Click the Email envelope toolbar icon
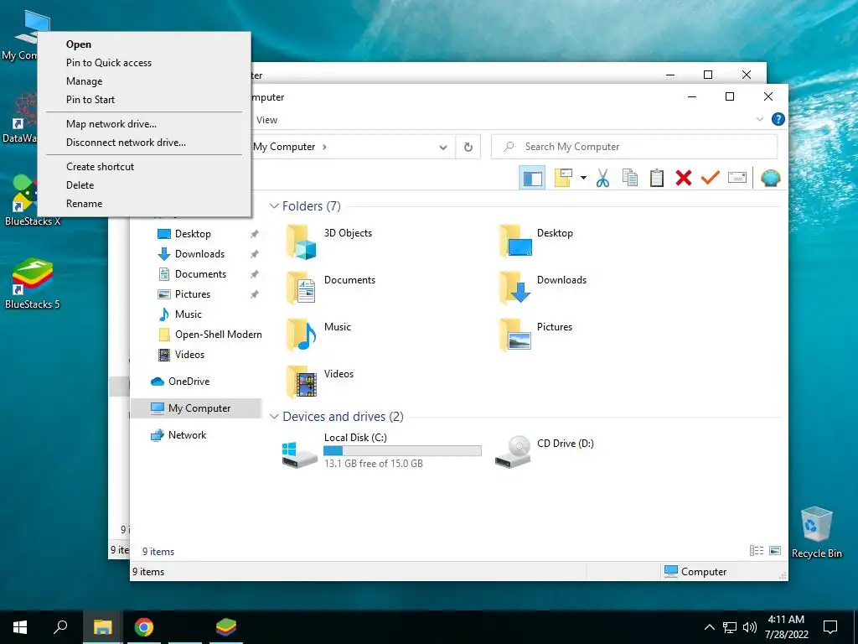Viewport: 858px width, 644px height. 737,178
